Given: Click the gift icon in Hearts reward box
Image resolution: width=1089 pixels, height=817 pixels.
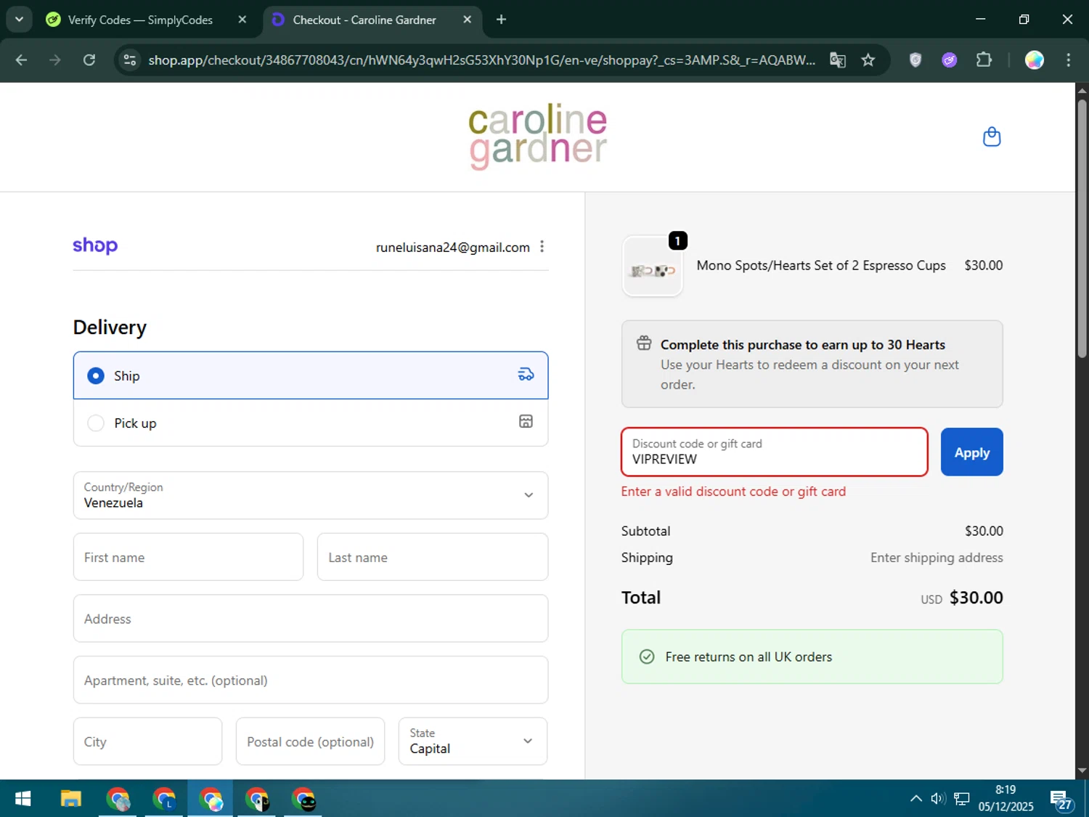Looking at the screenshot, I should coord(644,344).
